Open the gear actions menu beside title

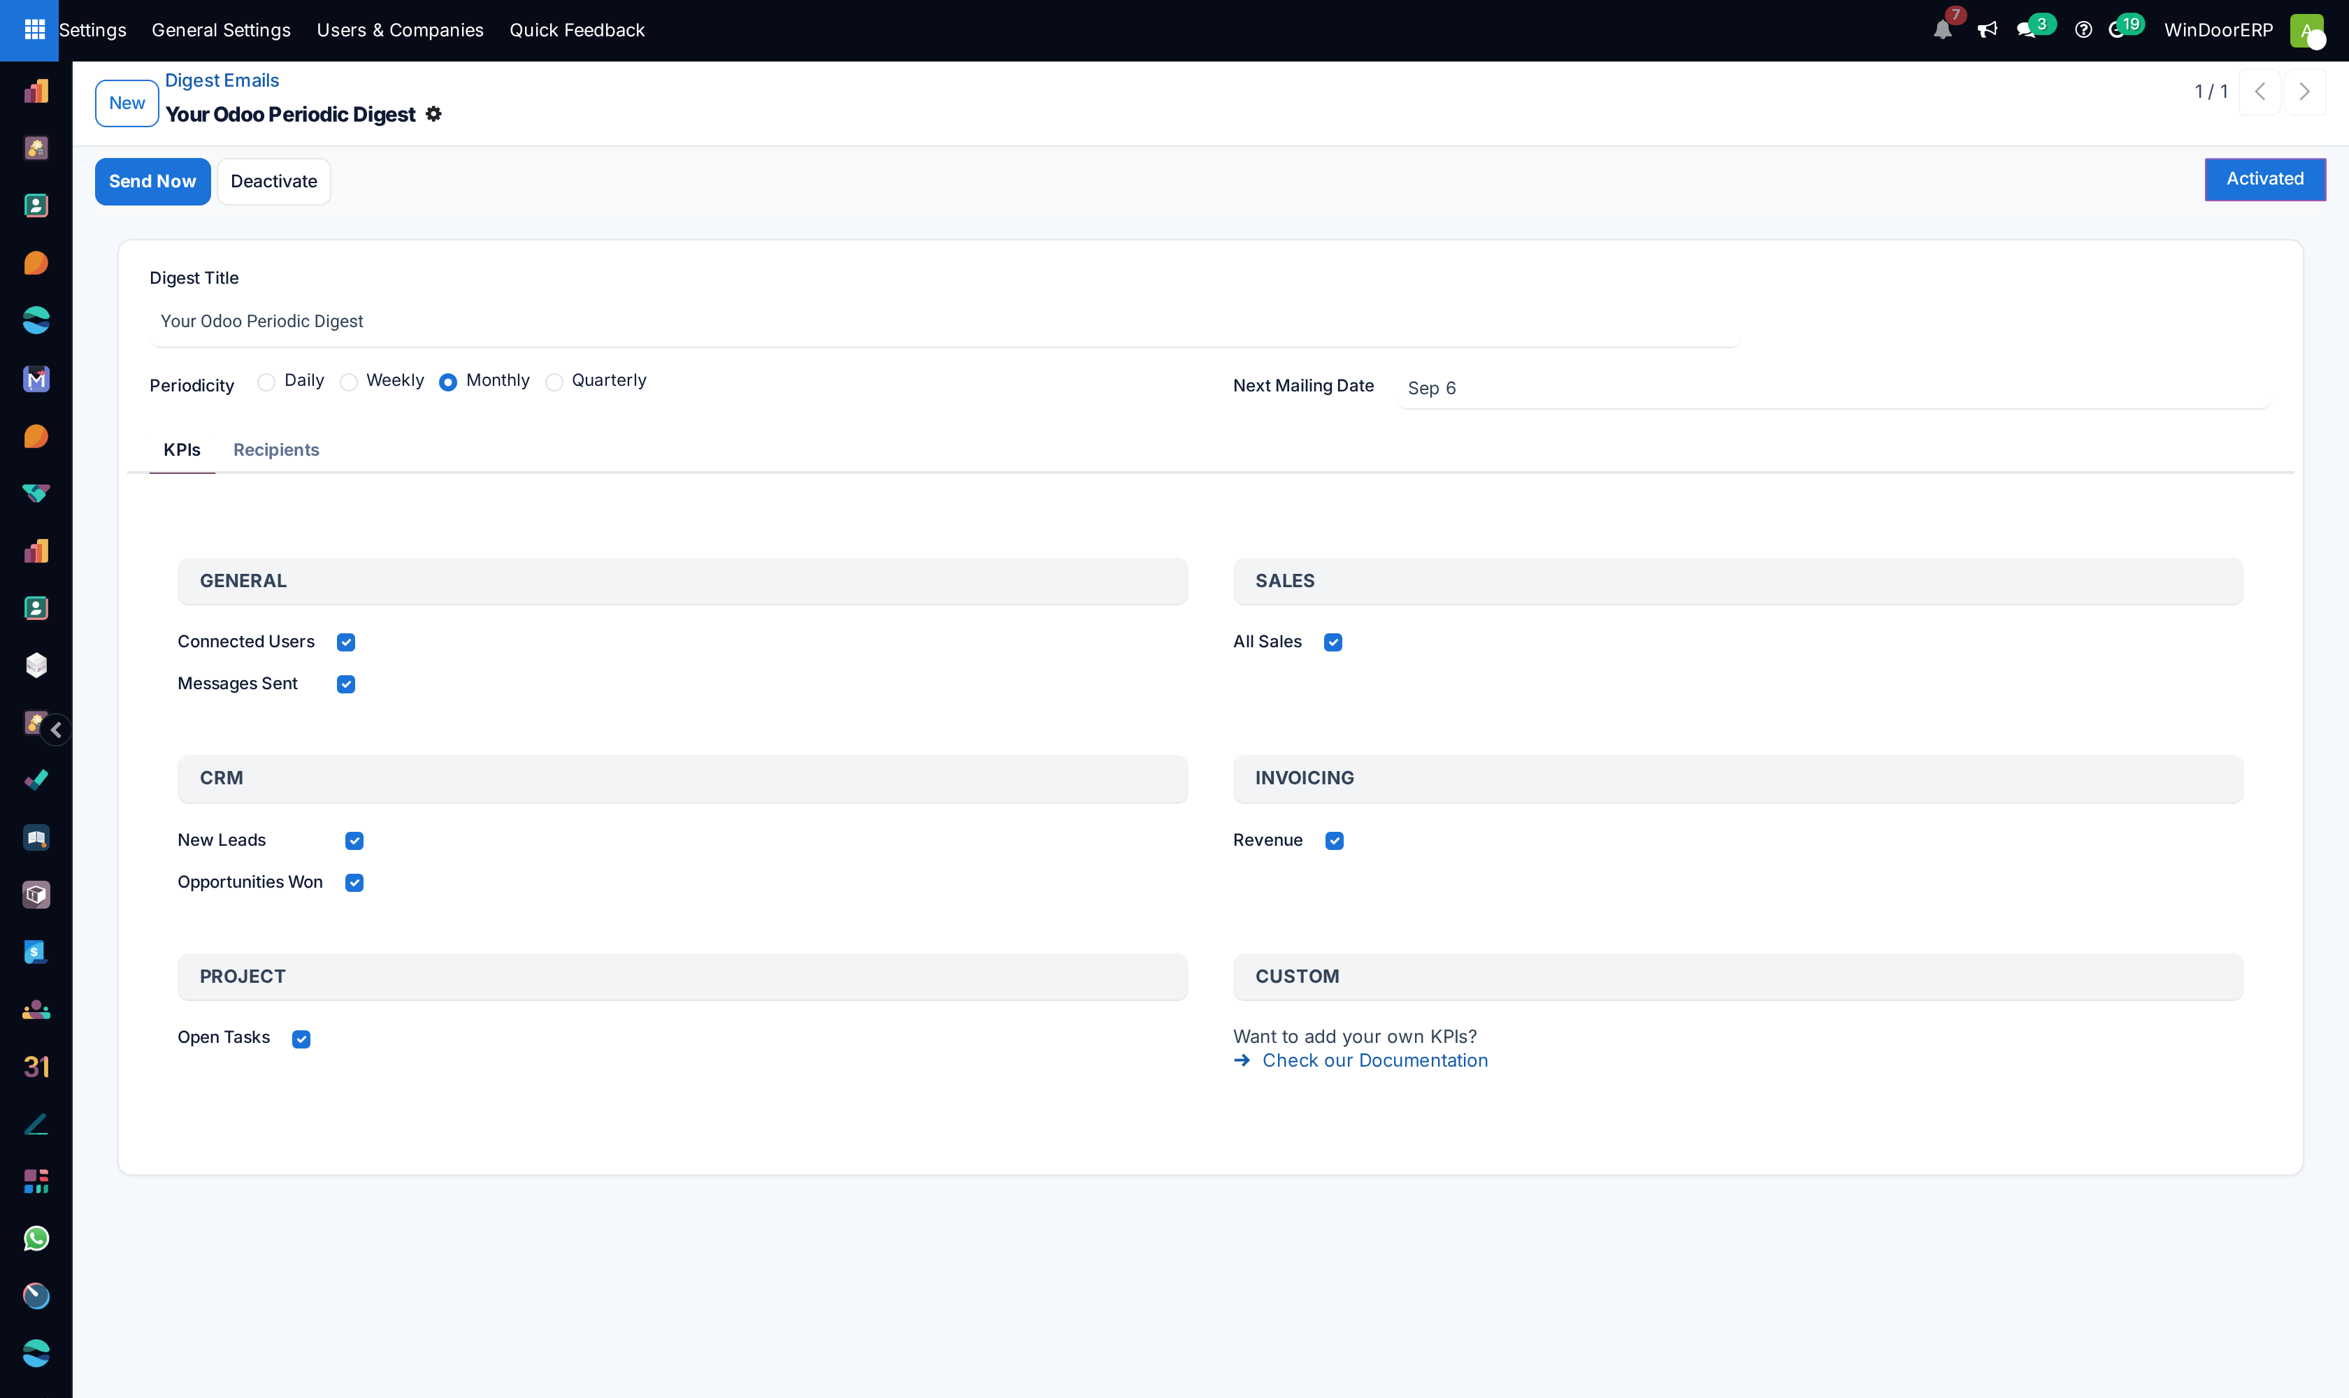[433, 114]
